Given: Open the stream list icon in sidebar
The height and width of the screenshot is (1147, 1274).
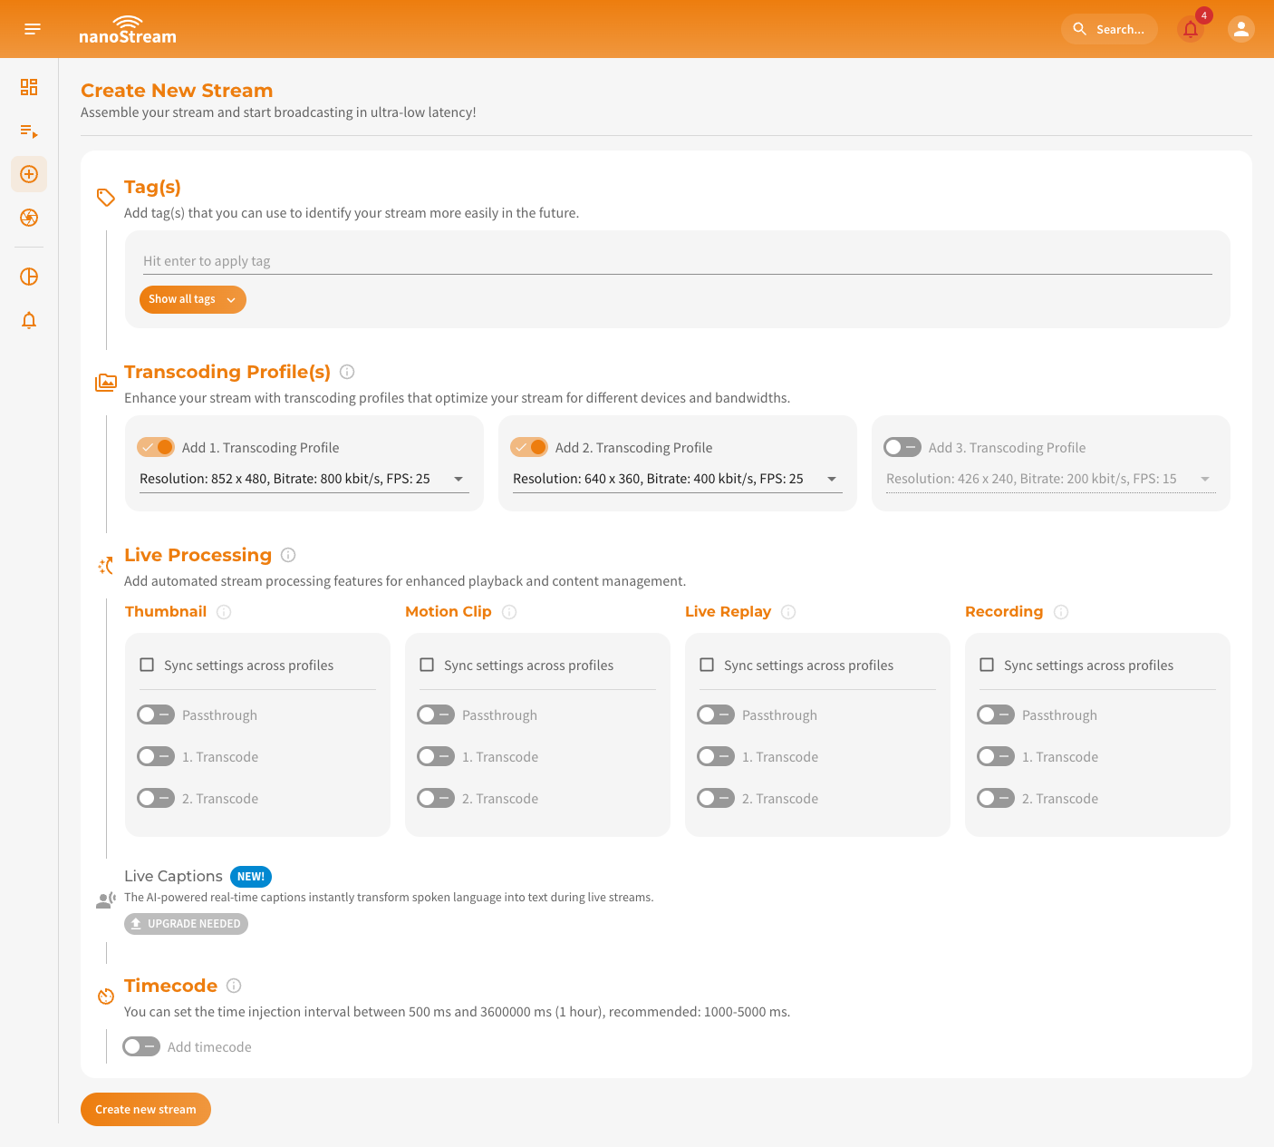Looking at the screenshot, I should 28,131.
